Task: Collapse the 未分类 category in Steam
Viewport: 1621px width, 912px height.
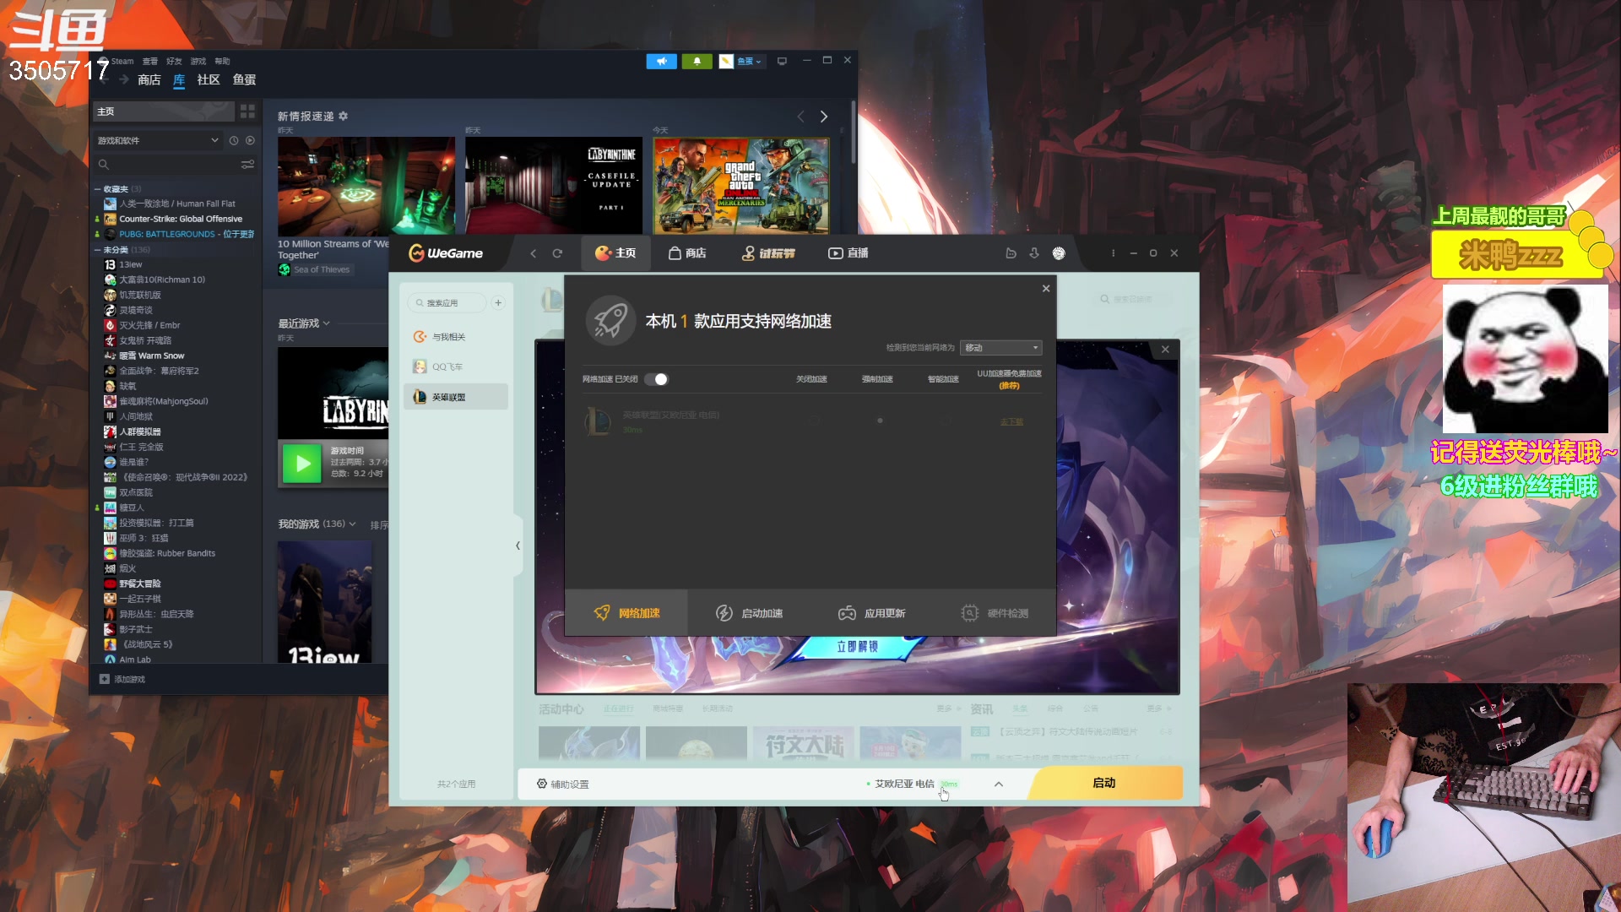Action: [97, 250]
